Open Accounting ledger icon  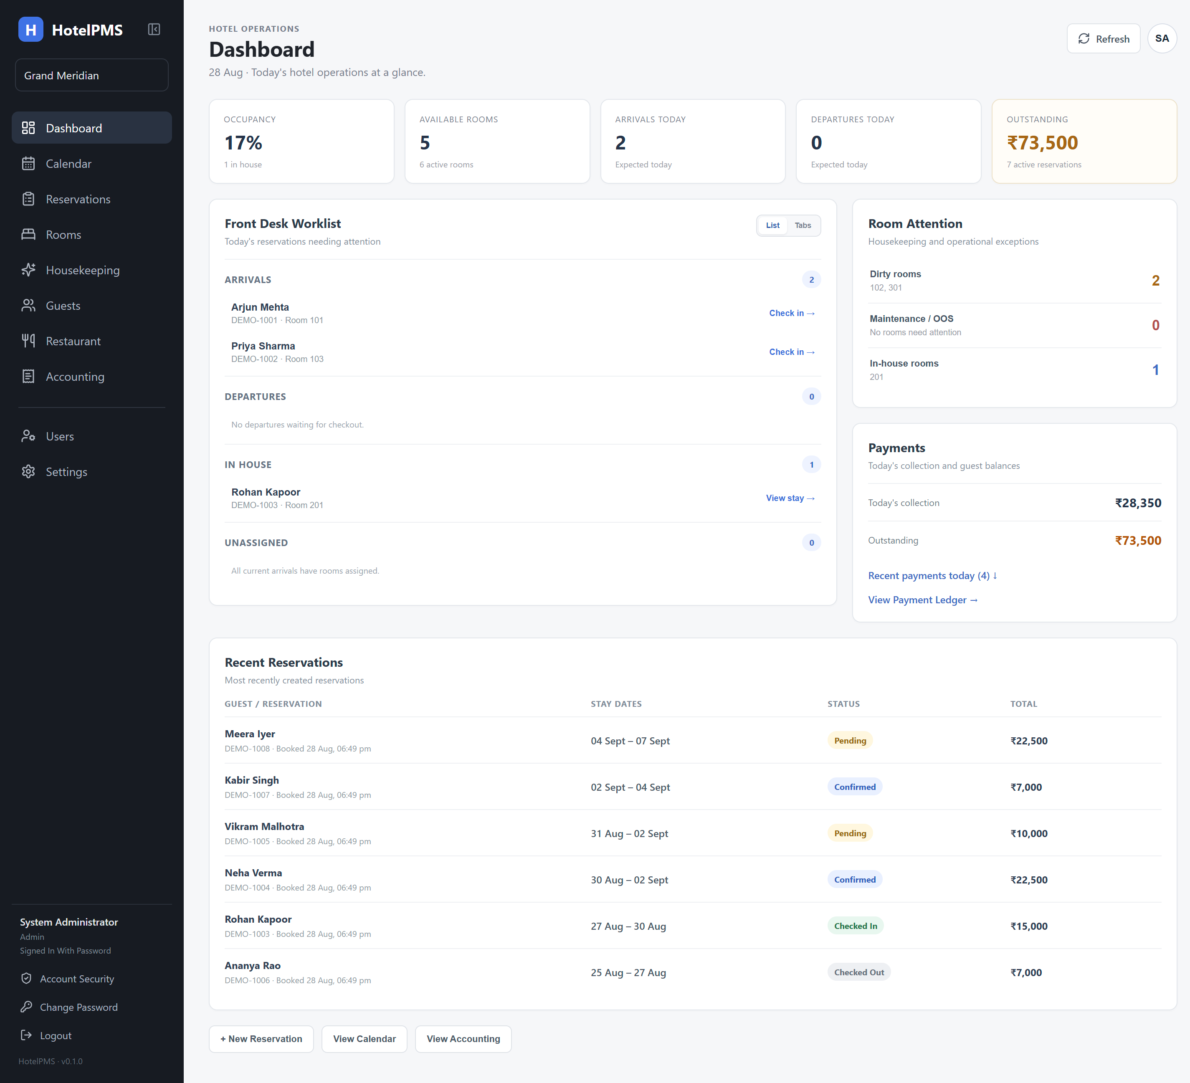pos(28,376)
